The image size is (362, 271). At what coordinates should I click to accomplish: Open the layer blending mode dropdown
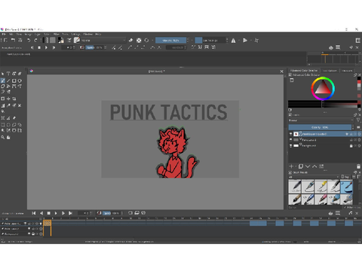[x=321, y=120]
